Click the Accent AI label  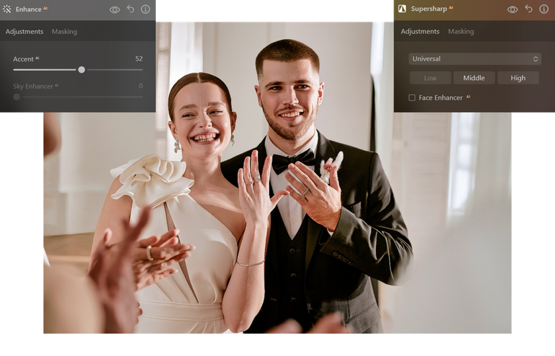26,59
